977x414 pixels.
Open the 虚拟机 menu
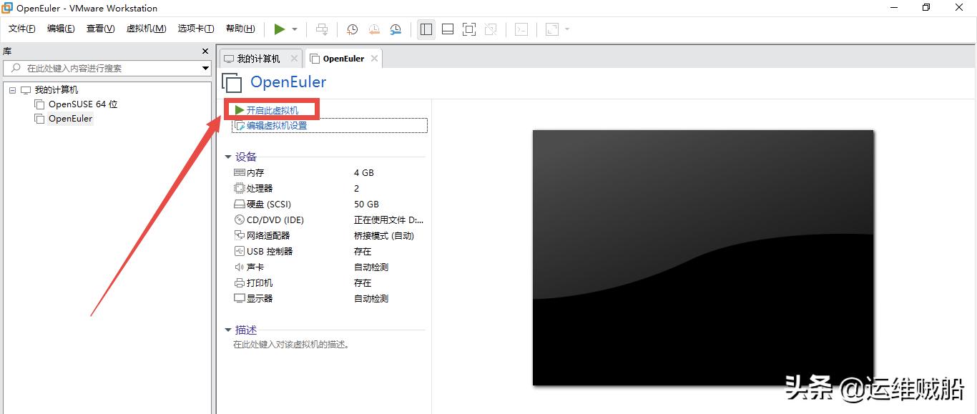click(x=146, y=29)
